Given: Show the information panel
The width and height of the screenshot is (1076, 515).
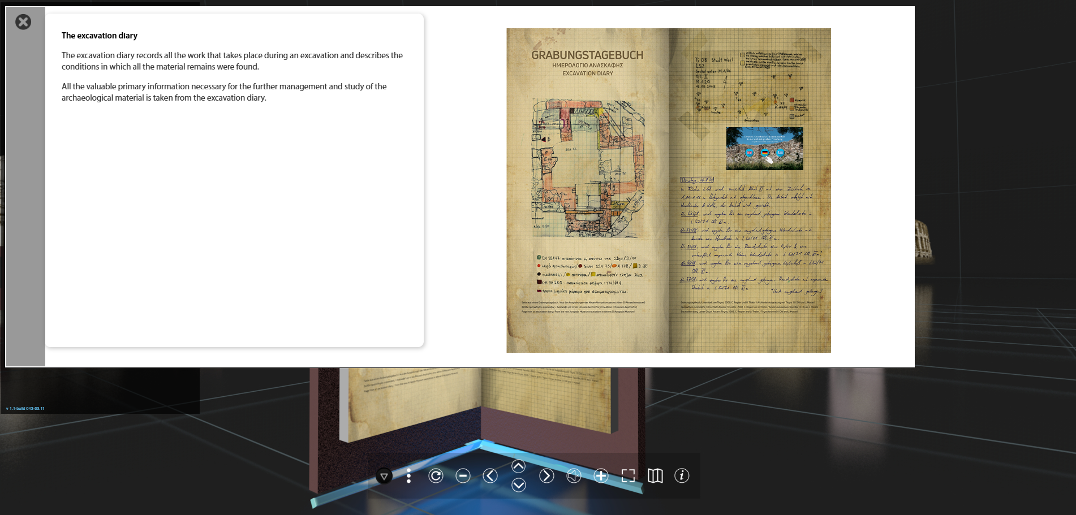Looking at the screenshot, I should tap(682, 476).
